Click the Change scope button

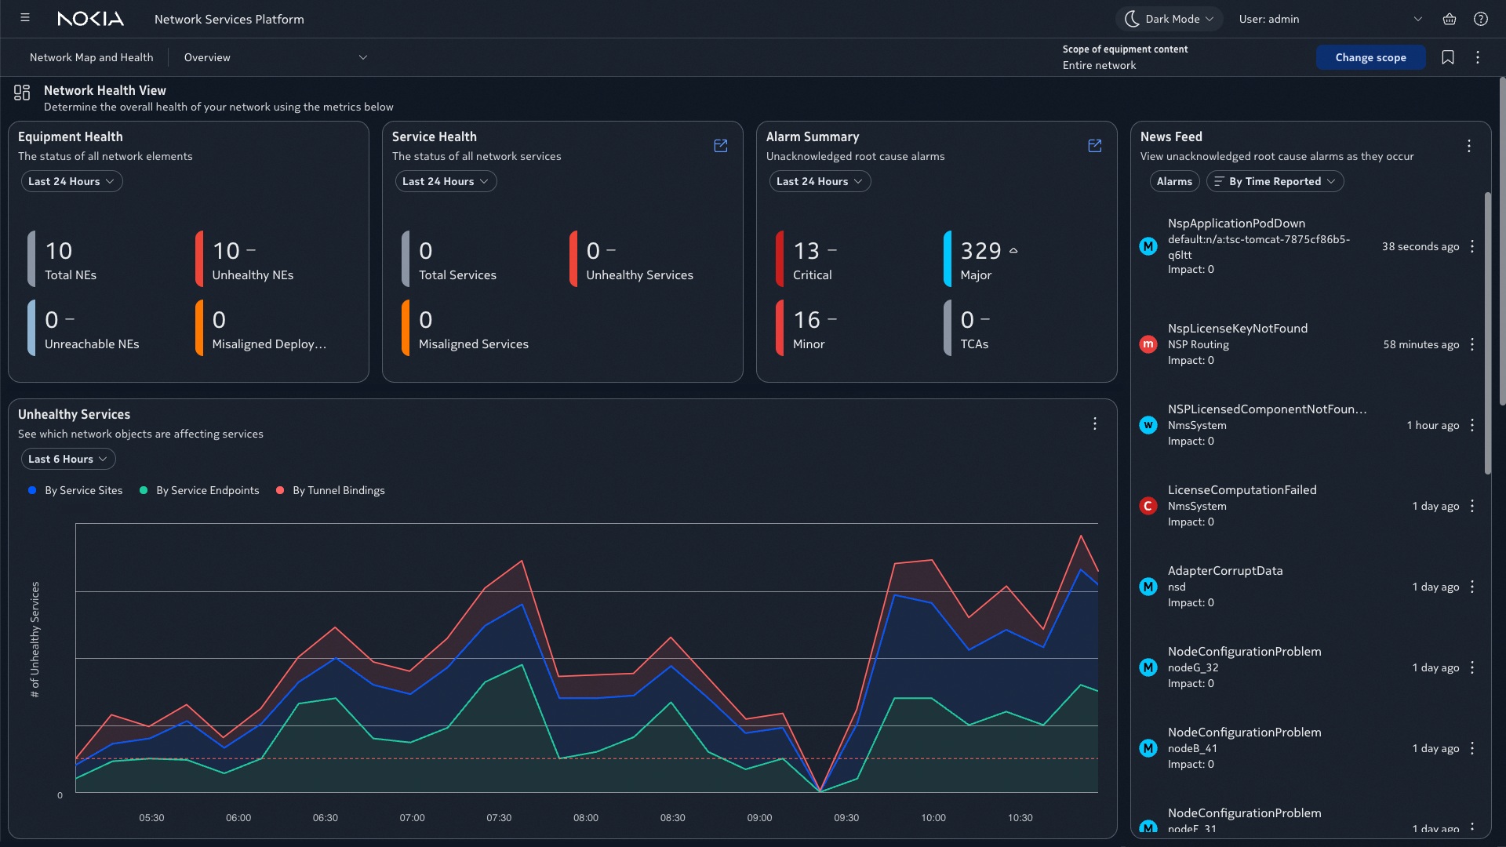tap(1370, 57)
